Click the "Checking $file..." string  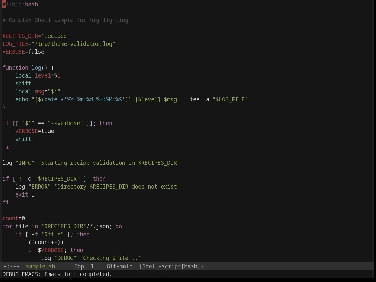pyautogui.click(x=110, y=258)
